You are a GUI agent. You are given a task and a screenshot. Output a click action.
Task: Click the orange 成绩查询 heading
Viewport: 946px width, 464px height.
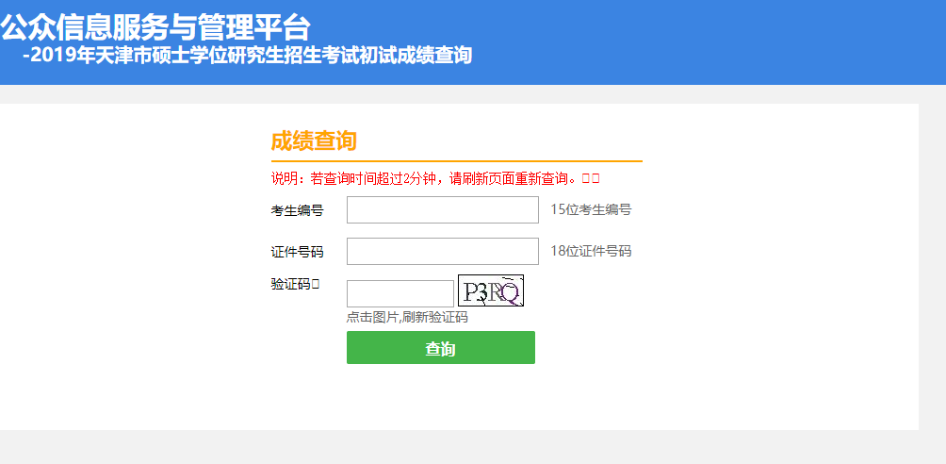[x=314, y=141]
